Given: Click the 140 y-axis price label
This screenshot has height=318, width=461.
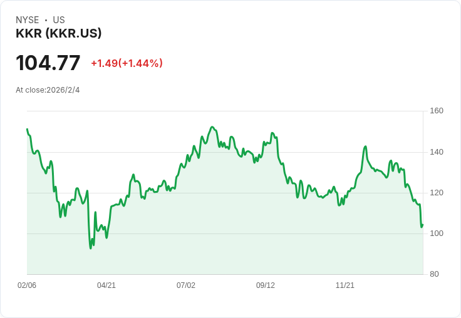Looking at the screenshot, I should tap(437, 152).
